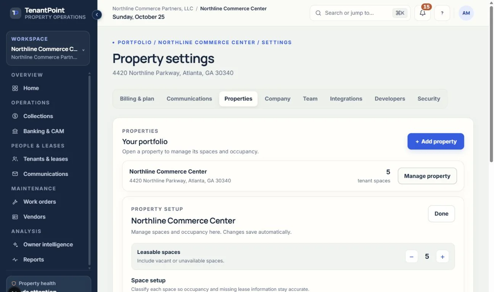Viewport: 494px width, 292px height.
Task: Click the TenantPoint logo icon
Action: 15,13
